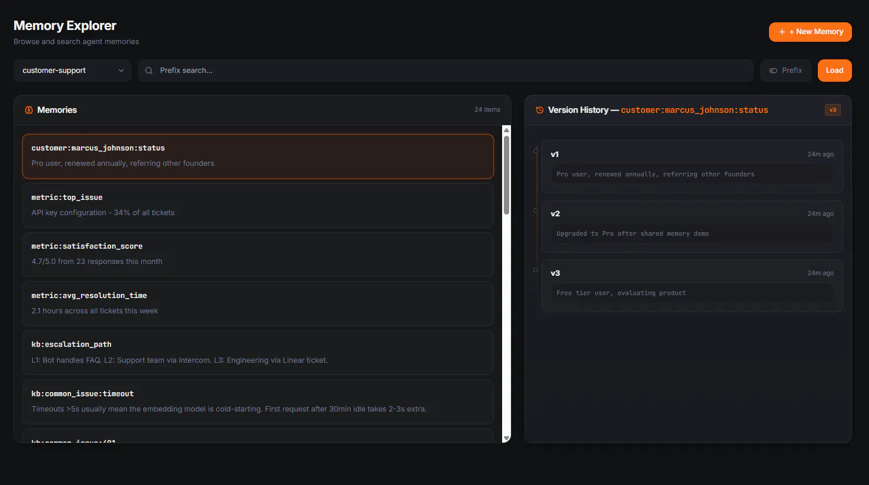
Task: Click the timeline dot beside v3
Action: coord(536,270)
